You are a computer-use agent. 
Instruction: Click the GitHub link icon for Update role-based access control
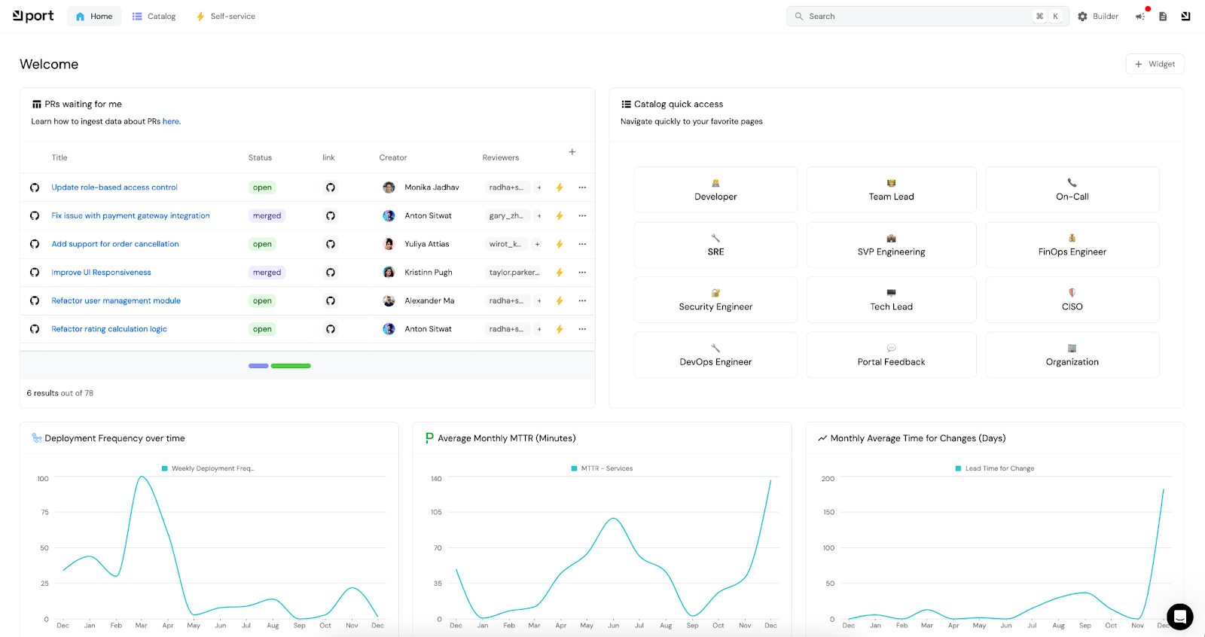tap(330, 187)
